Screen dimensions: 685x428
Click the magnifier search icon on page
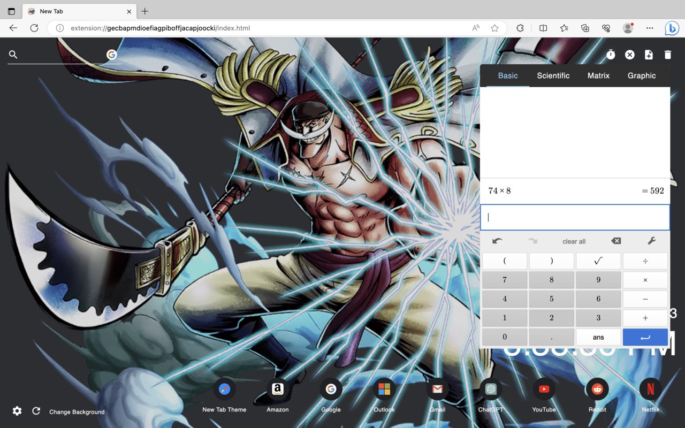13,55
